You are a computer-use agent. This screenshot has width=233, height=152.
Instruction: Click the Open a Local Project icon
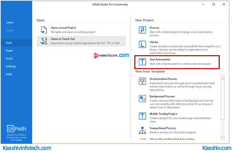44,30
